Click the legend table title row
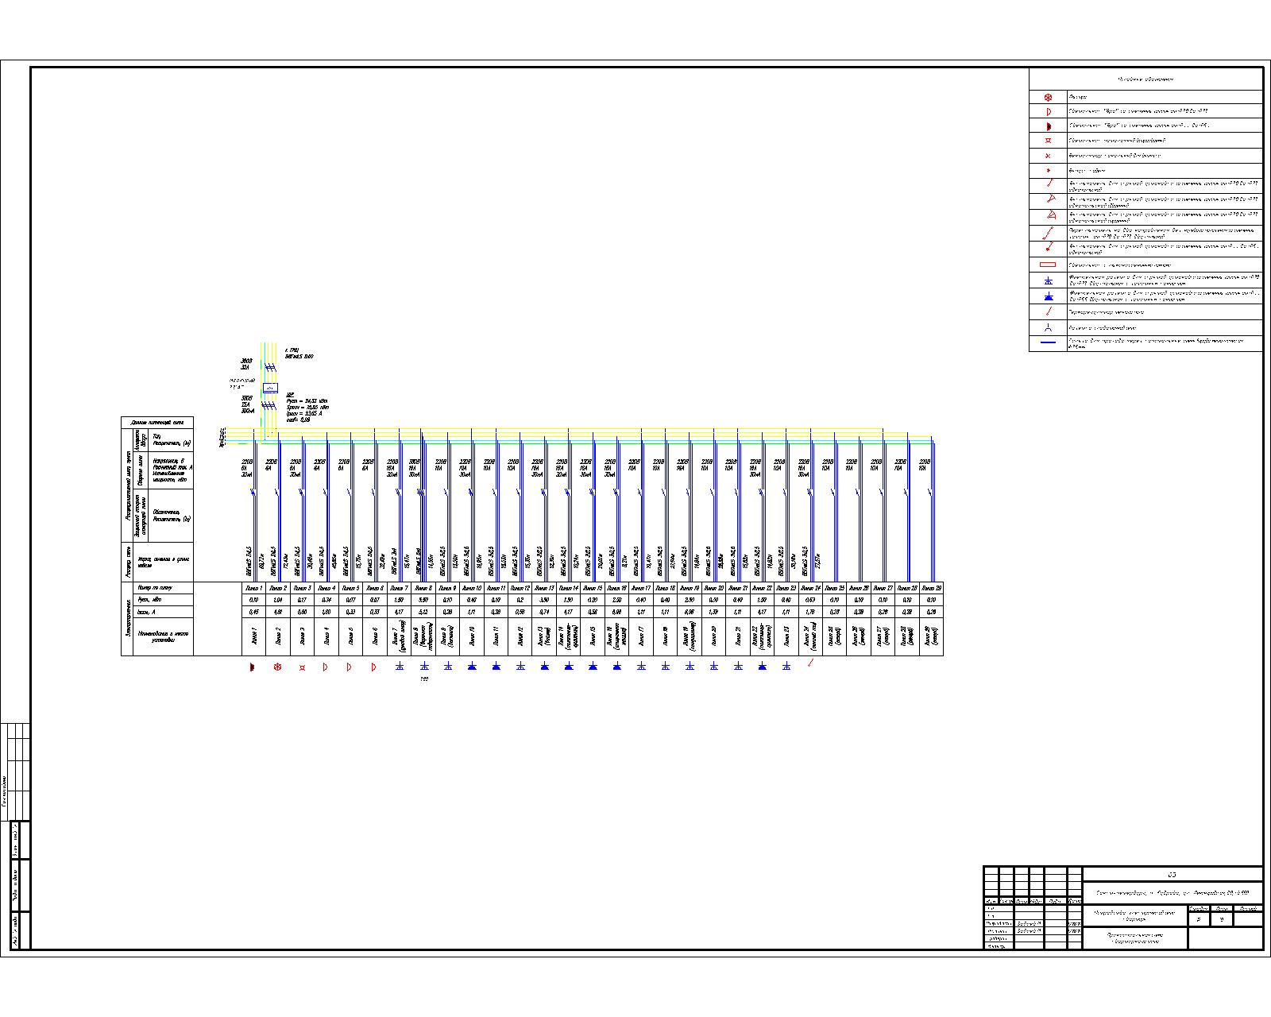 point(1145,79)
